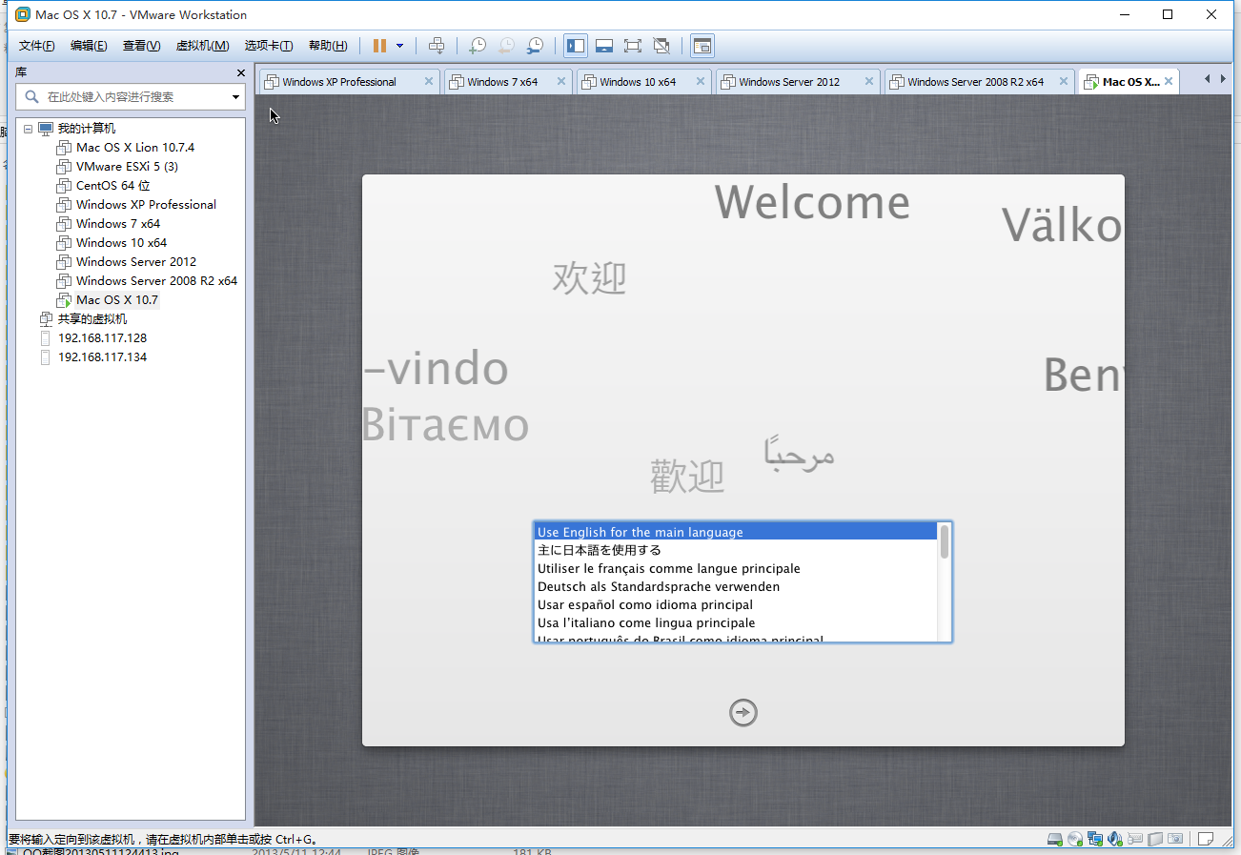Image resolution: width=1241 pixels, height=855 pixels.
Task: Toggle the thumbnail bar view
Action: 603,46
